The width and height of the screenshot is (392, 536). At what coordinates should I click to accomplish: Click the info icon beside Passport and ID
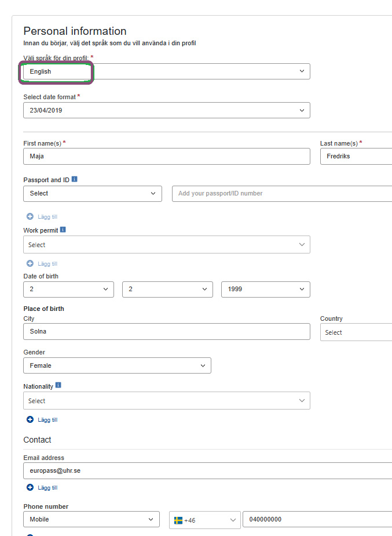[75, 180]
